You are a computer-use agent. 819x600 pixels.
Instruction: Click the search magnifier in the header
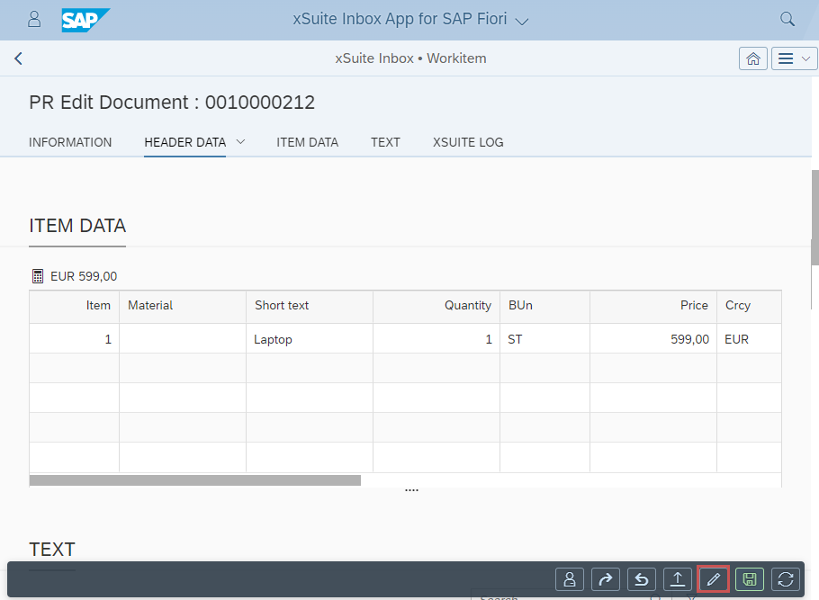pyautogui.click(x=787, y=19)
